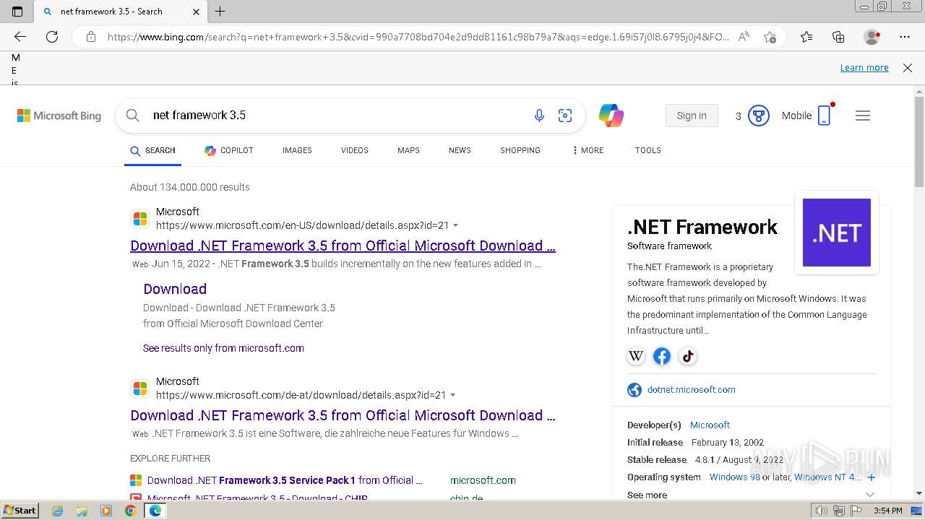Screen dimensions: 925x520
Task: Click the .NET logo thumbnail
Action: [837, 233]
